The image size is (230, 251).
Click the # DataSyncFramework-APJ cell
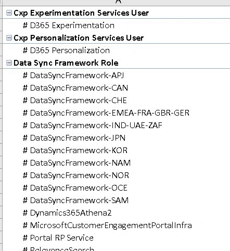click(116, 75)
